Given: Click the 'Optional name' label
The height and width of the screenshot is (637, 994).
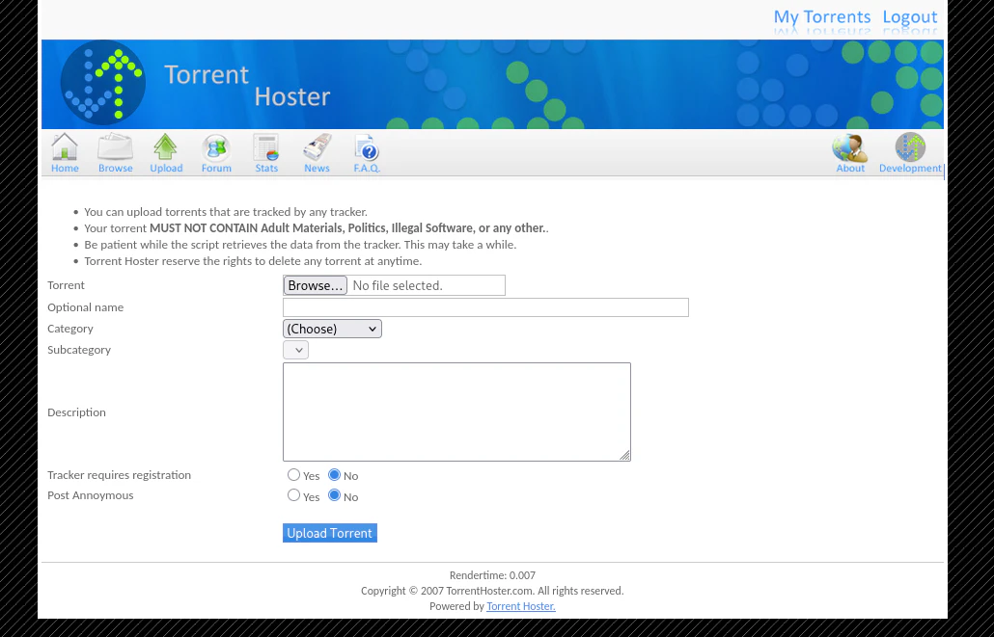Looking at the screenshot, I should [x=86, y=307].
